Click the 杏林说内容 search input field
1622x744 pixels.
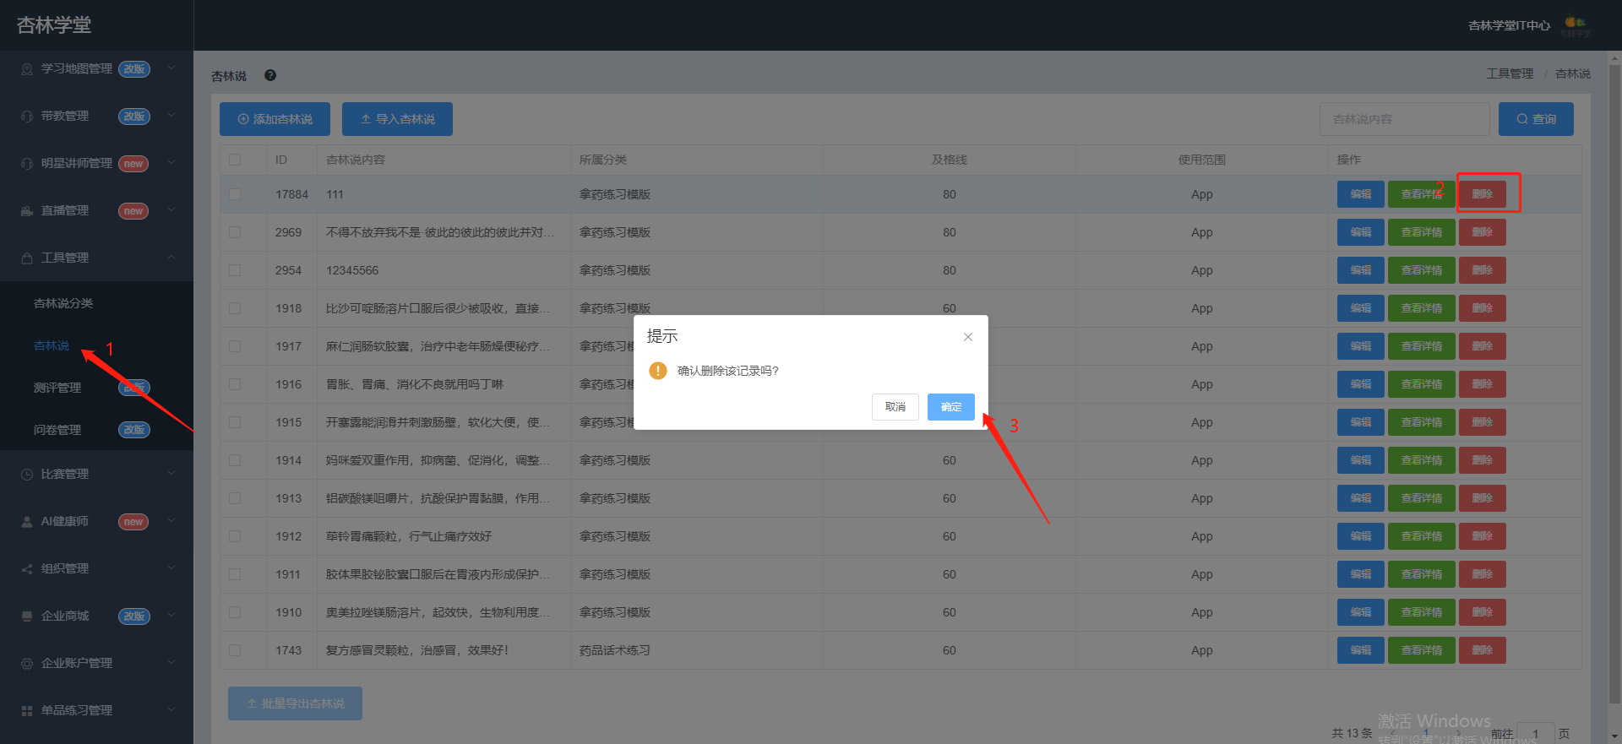click(x=1405, y=119)
